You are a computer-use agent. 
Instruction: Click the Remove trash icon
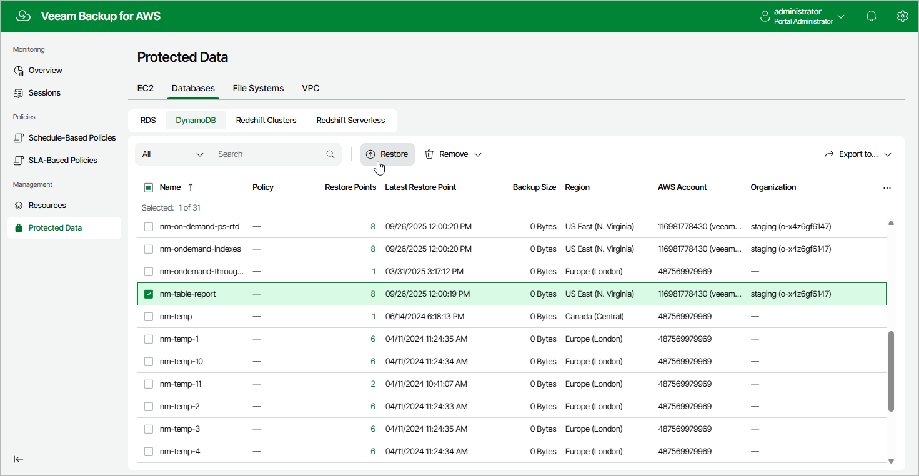[x=429, y=154]
